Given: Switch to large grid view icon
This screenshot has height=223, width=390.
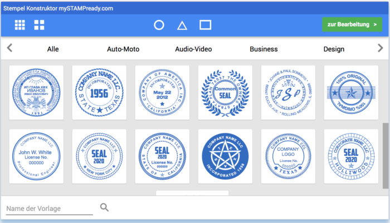Looking at the screenshot, I should (39, 25).
